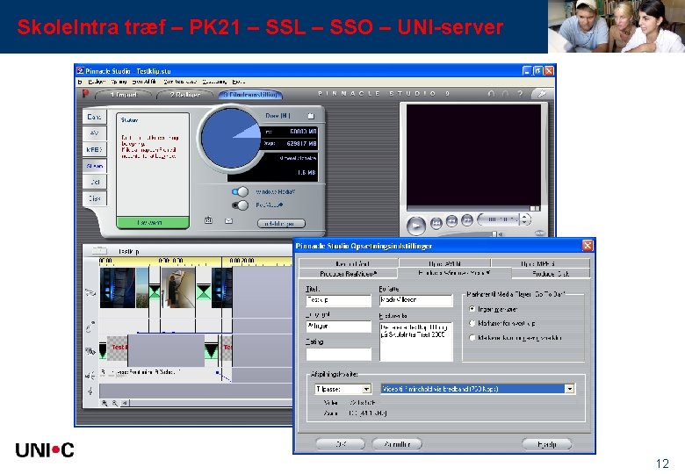
Task: Open Producer RealVideo tab in dialog
Action: click(348, 274)
